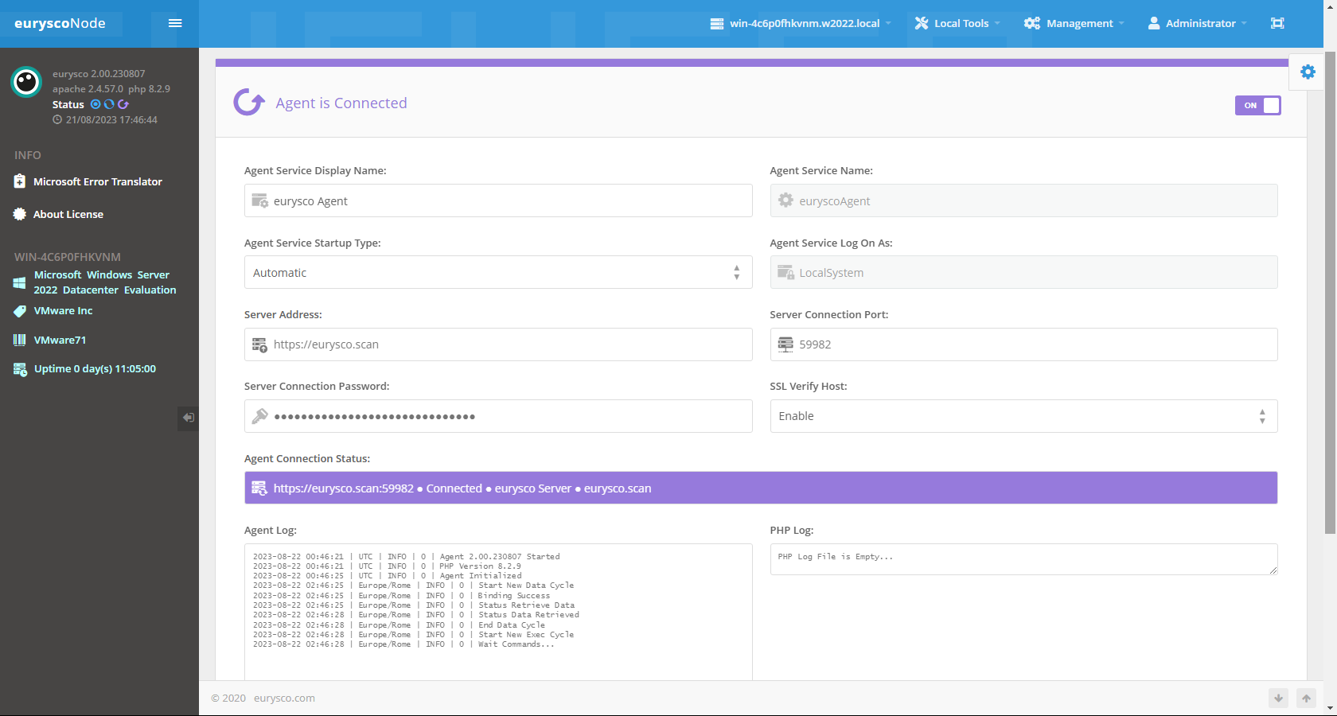1337x716 pixels.
Task: Click the VMware71 link
Action: pos(60,340)
